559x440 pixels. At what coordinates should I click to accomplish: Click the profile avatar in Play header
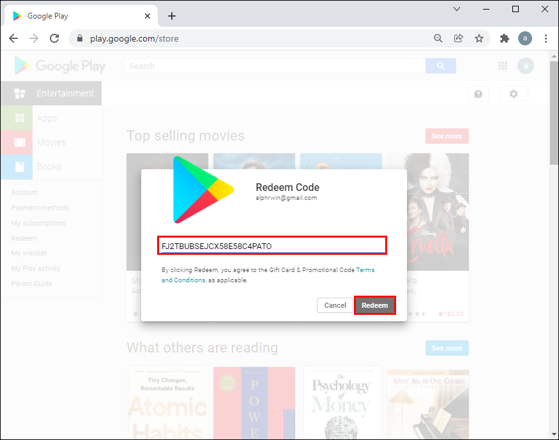tap(525, 66)
